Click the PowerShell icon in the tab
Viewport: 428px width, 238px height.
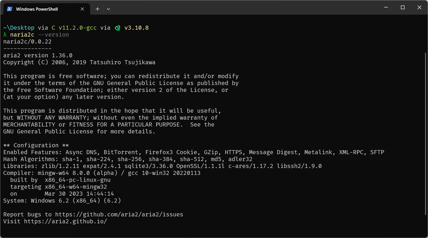pyautogui.click(x=10, y=9)
